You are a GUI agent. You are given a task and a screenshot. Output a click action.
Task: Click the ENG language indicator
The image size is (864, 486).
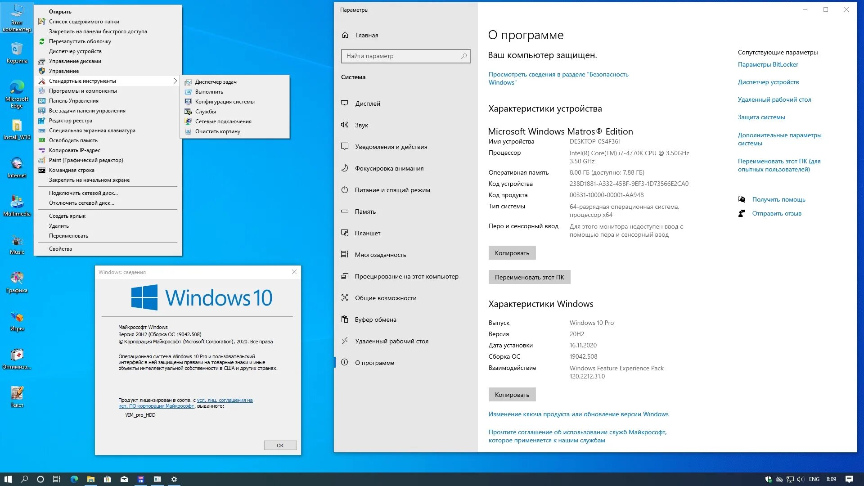pos(814,479)
